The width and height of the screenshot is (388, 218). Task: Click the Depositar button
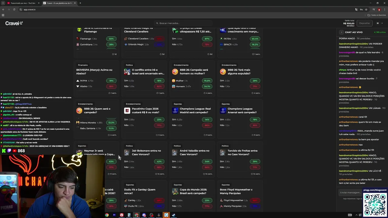[x=364, y=23]
